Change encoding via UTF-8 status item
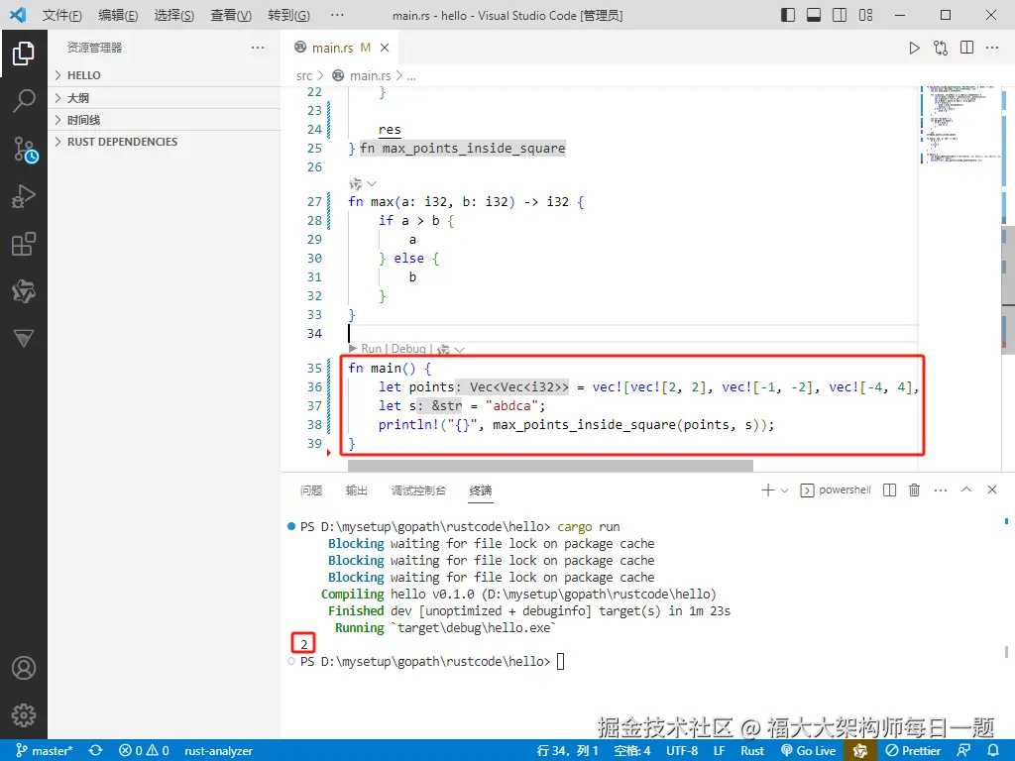This screenshot has width=1015, height=761. point(682,751)
